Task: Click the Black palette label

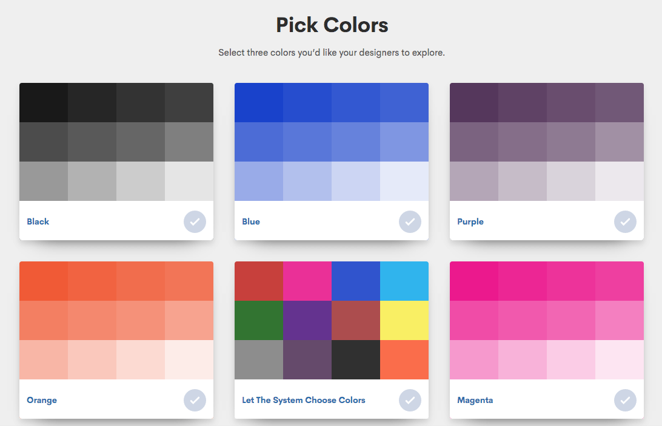Action: click(38, 221)
